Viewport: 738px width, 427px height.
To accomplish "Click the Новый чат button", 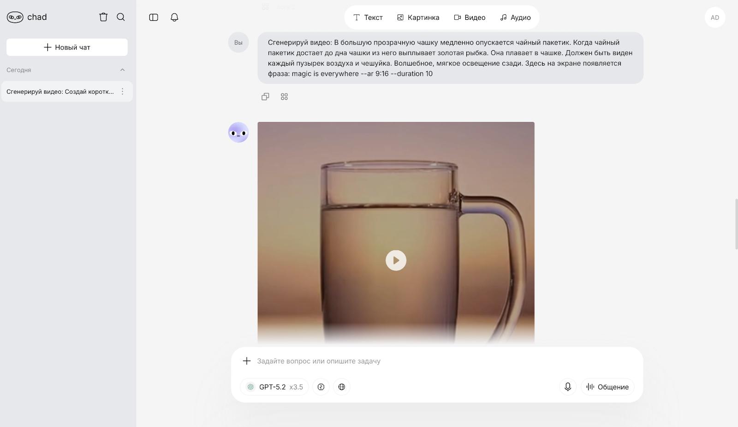I will pos(67,47).
